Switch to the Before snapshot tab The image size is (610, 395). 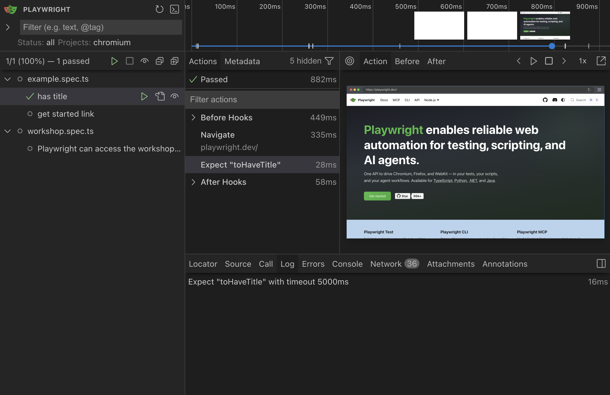407,61
